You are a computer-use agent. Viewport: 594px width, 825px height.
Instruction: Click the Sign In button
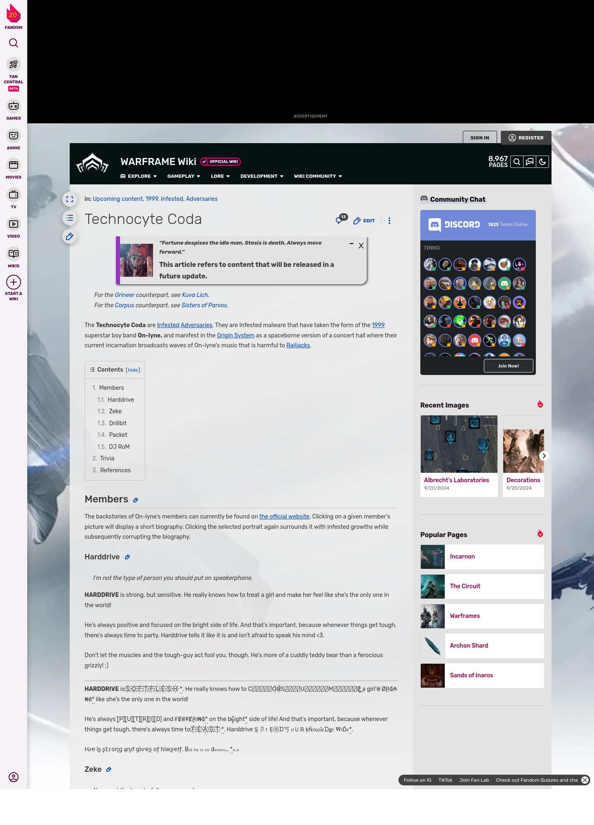pyautogui.click(x=480, y=138)
